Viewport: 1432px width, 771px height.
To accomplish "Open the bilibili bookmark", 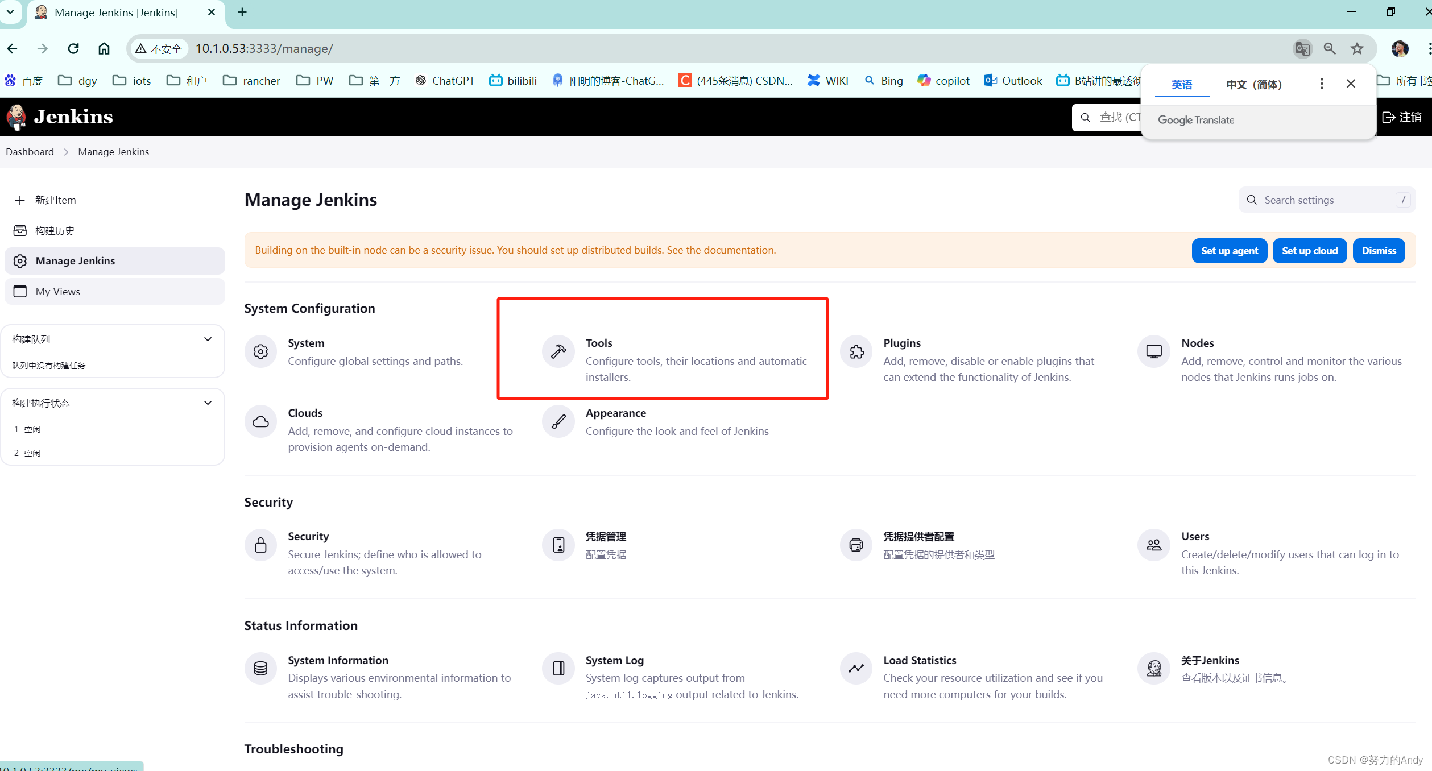I will pyautogui.click(x=513, y=81).
